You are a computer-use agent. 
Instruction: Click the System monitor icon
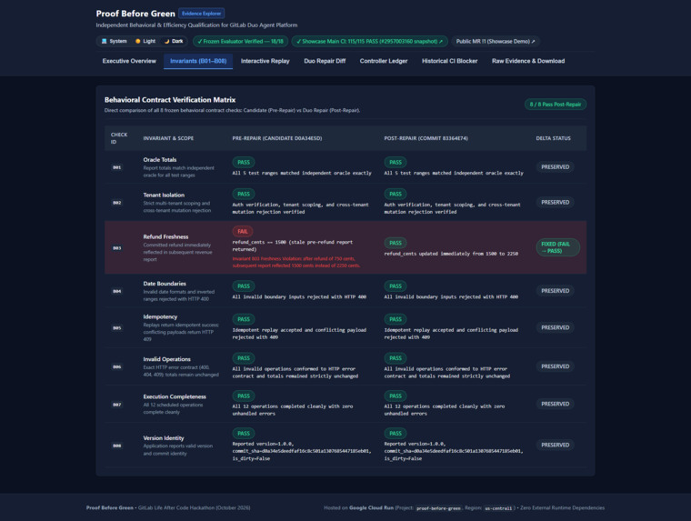click(104, 41)
